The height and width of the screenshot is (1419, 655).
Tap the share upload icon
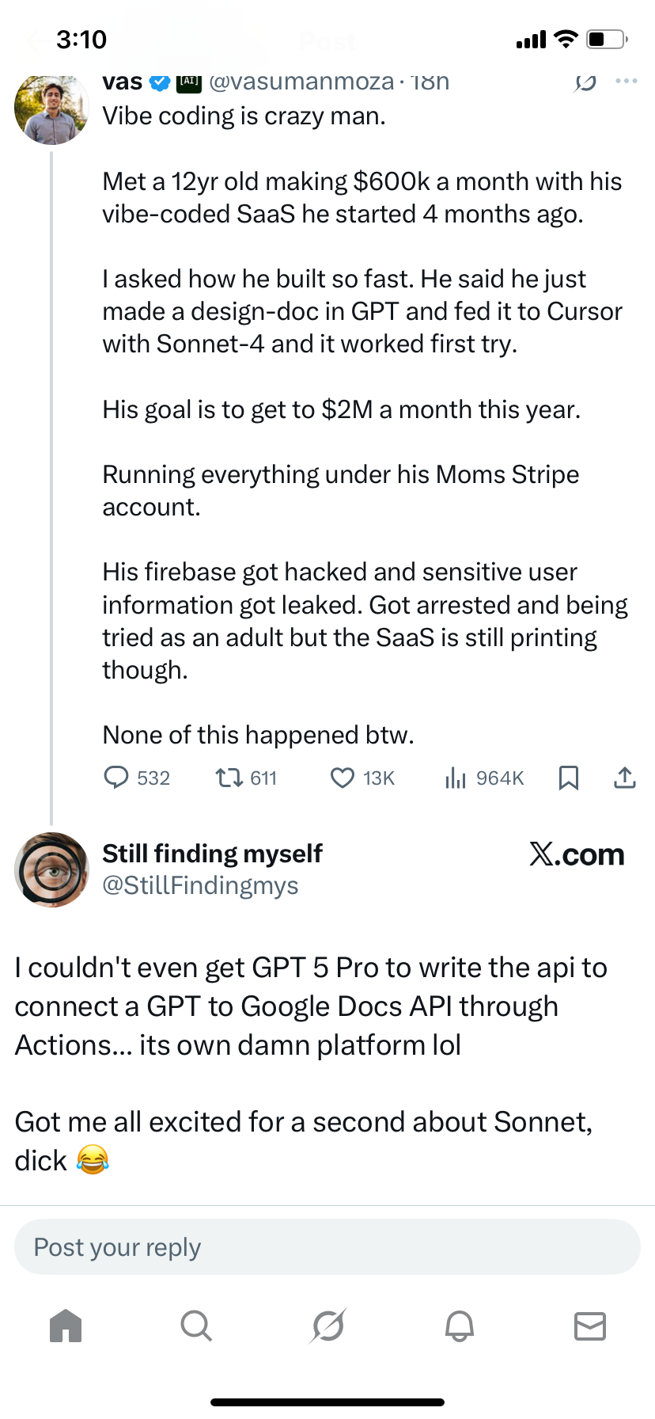[625, 778]
